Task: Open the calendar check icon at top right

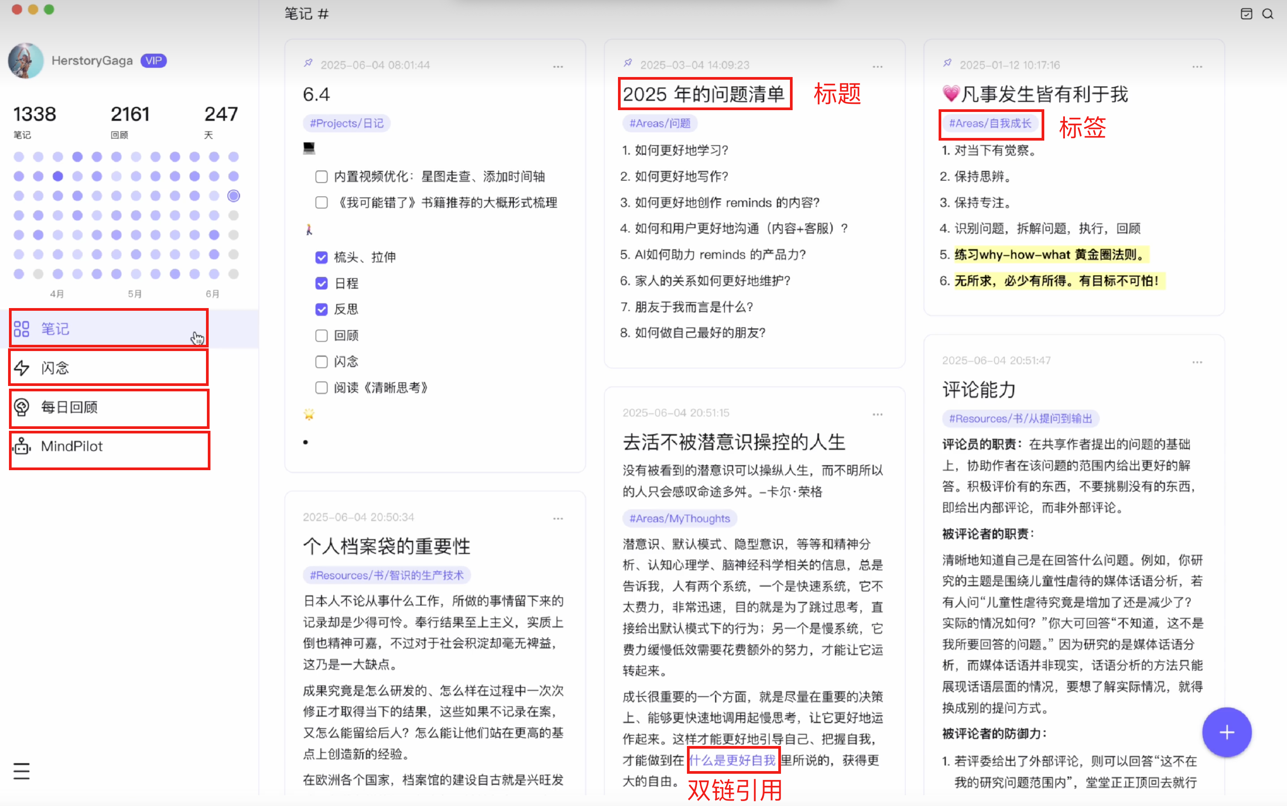Action: [x=1246, y=14]
